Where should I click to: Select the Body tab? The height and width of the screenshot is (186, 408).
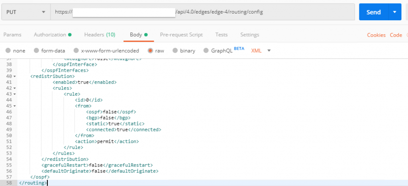(139, 35)
